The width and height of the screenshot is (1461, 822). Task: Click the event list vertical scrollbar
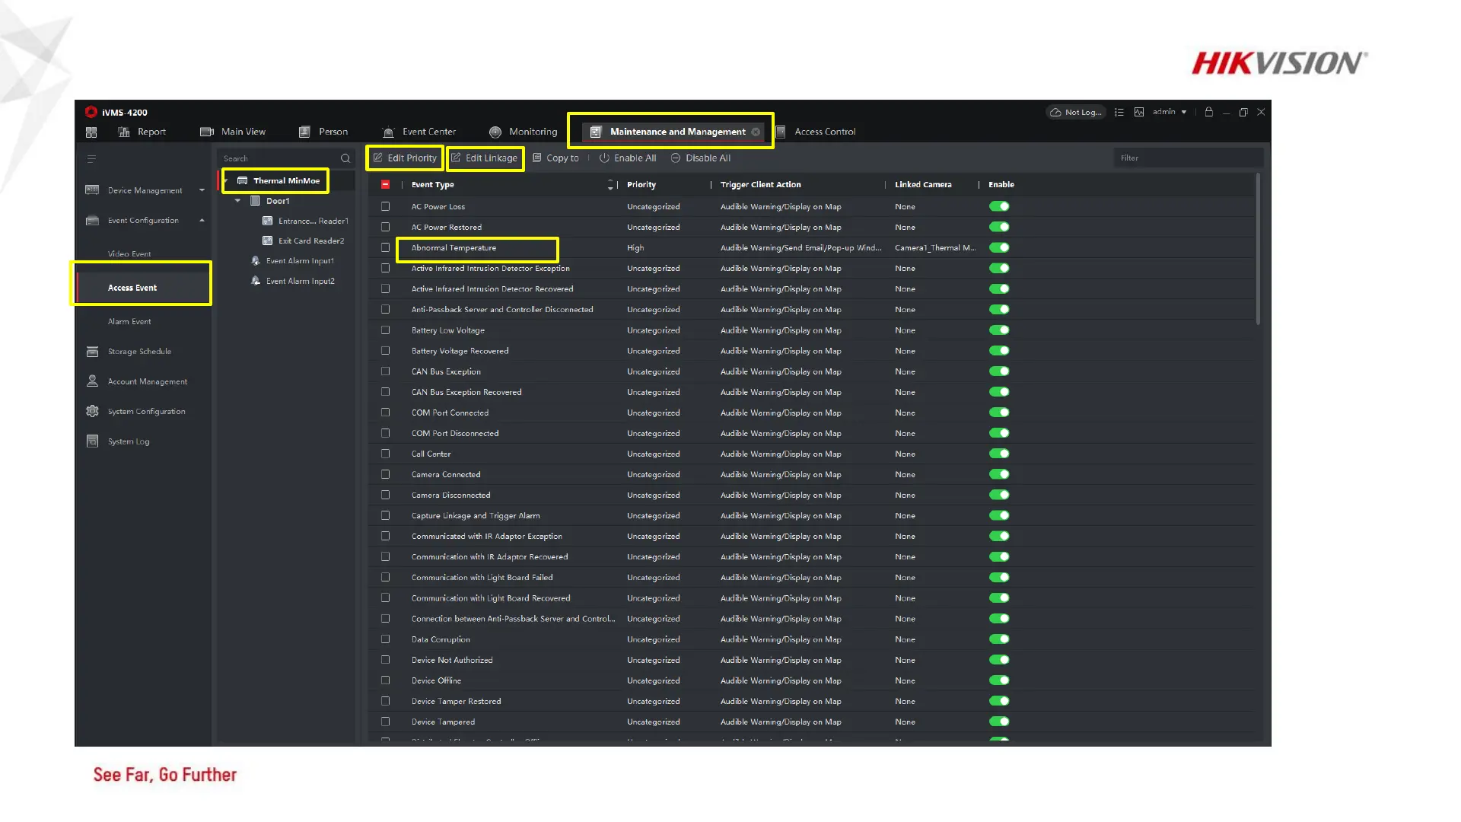point(1258,250)
